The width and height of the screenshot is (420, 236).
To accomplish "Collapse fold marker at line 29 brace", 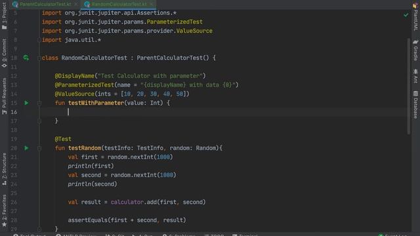I will pos(39,229).
